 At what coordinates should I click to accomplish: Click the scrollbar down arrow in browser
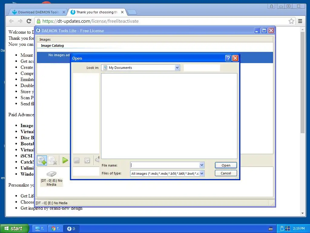coord(302,213)
